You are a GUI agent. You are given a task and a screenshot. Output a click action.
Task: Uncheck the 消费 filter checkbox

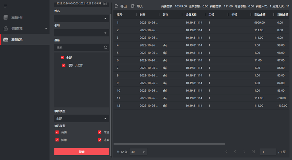tap(57, 132)
